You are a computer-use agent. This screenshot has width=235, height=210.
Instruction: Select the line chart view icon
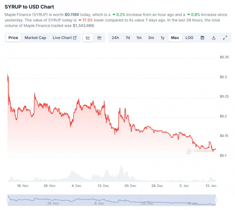pyautogui.click(x=88, y=38)
